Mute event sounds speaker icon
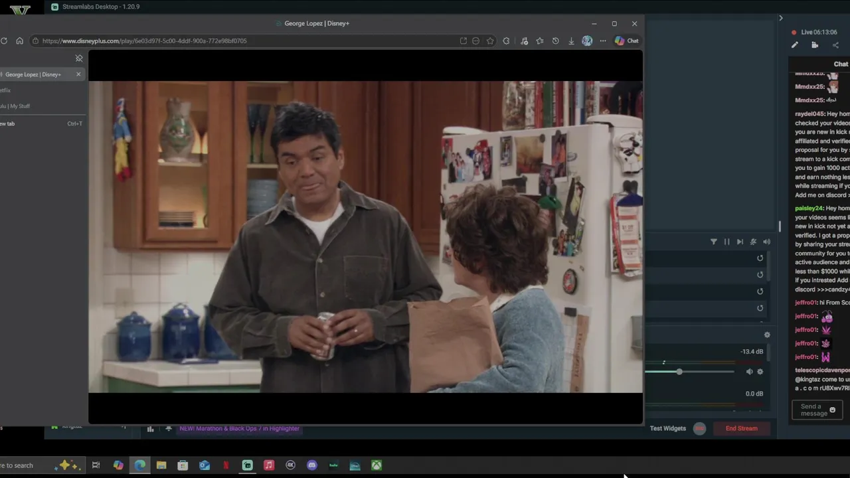 coord(766,242)
